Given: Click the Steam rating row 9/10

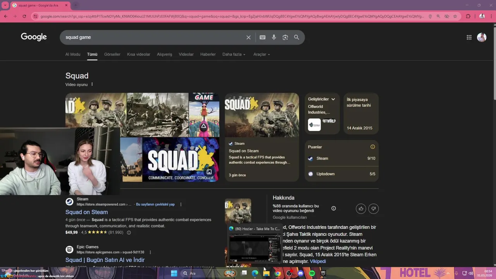Looking at the screenshot, I should [341, 158].
